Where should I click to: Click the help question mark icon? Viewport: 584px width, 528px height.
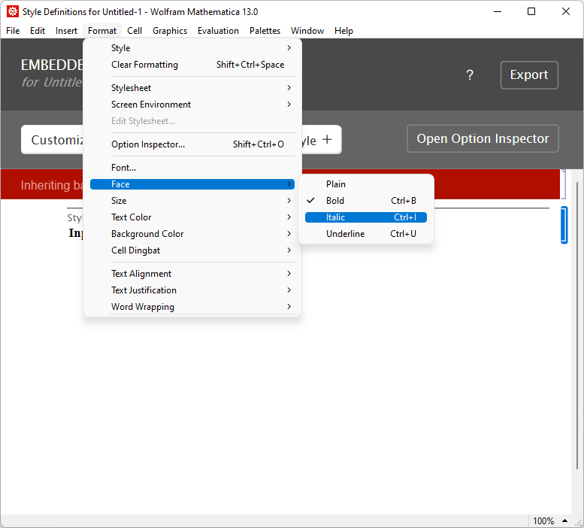[x=470, y=75]
